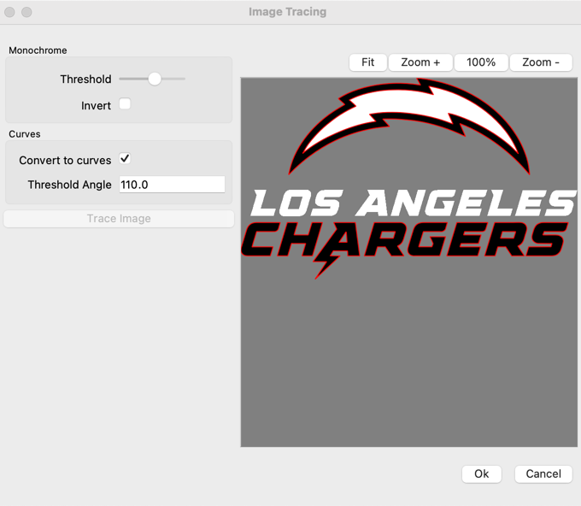This screenshot has width=581, height=506.
Task: Click the Curves section label
Action: pos(25,134)
